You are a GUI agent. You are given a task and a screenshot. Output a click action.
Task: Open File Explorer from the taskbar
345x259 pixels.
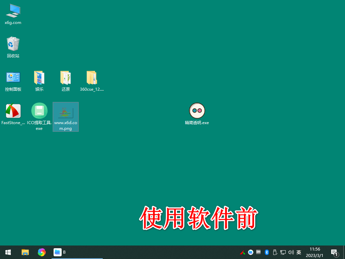(x=25, y=252)
